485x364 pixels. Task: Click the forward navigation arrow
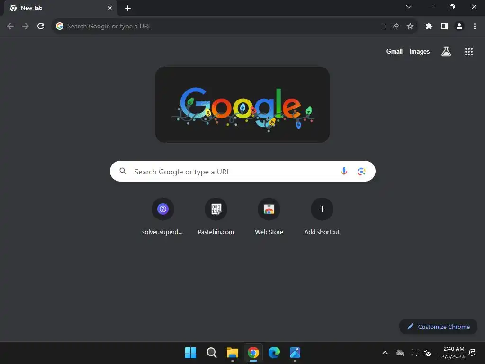[26, 27]
